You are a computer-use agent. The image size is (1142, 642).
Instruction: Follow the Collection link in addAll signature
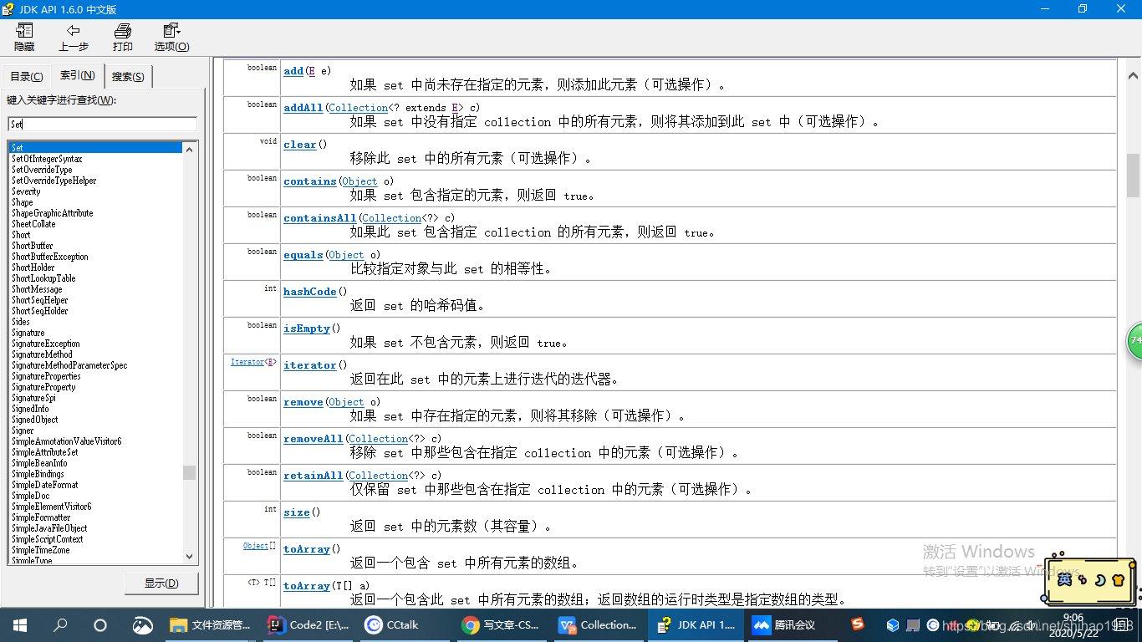(x=358, y=107)
